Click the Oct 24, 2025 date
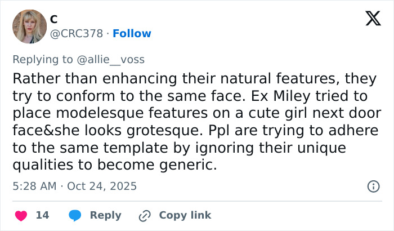 (x=103, y=186)
